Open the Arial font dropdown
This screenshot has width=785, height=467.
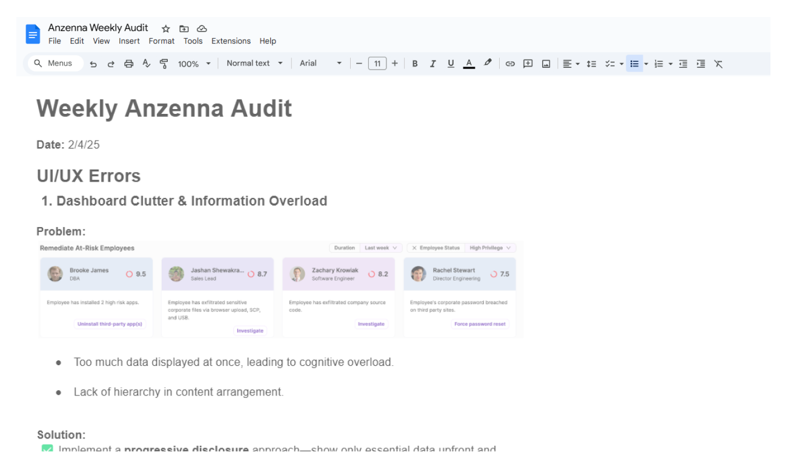(x=320, y=63)
